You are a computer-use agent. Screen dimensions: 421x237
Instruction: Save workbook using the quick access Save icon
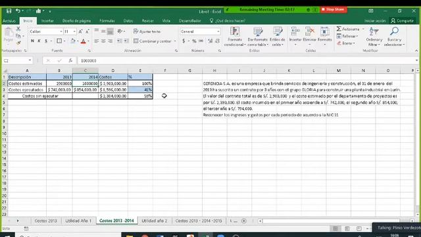click(x=9, y=11)
